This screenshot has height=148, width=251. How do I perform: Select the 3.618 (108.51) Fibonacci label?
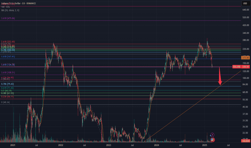[x=8, y=72]
